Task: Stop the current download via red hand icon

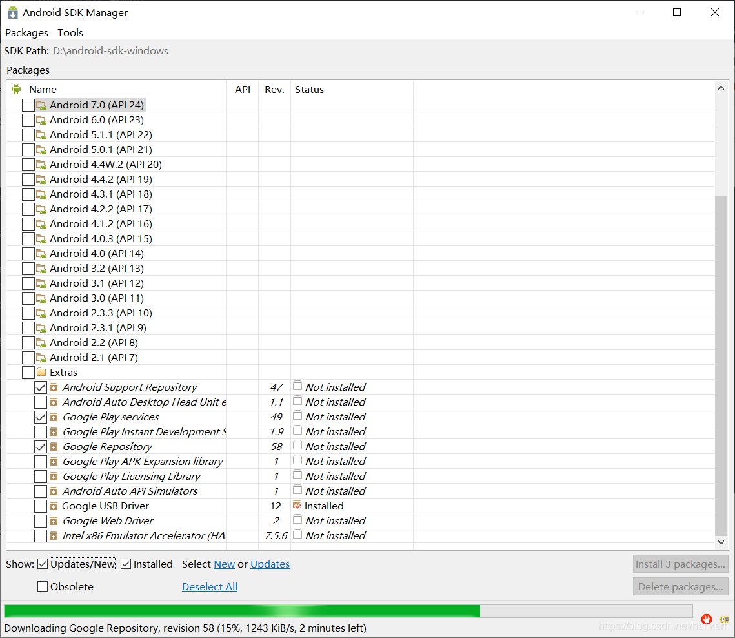Action: tap(707, 619)
